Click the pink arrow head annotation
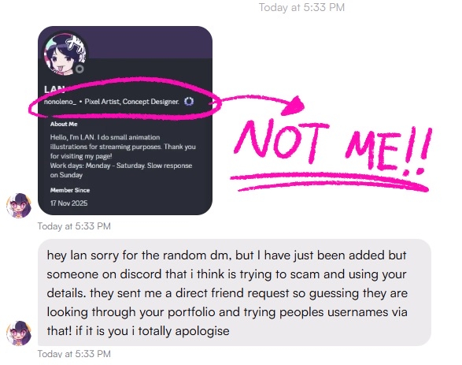 click(x=294, y=106)
